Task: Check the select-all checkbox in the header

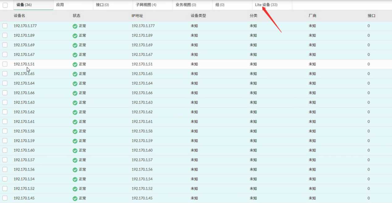Action: click(x=5, y=5)
